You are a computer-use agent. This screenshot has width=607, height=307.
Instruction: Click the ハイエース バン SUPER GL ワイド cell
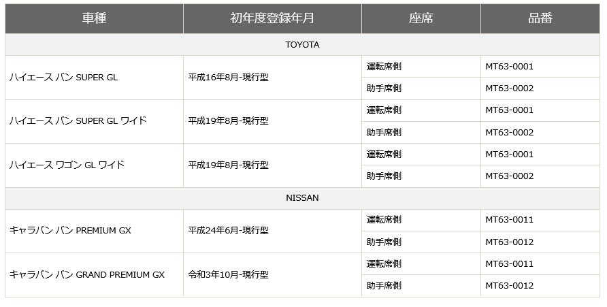(x=78, y=121)
